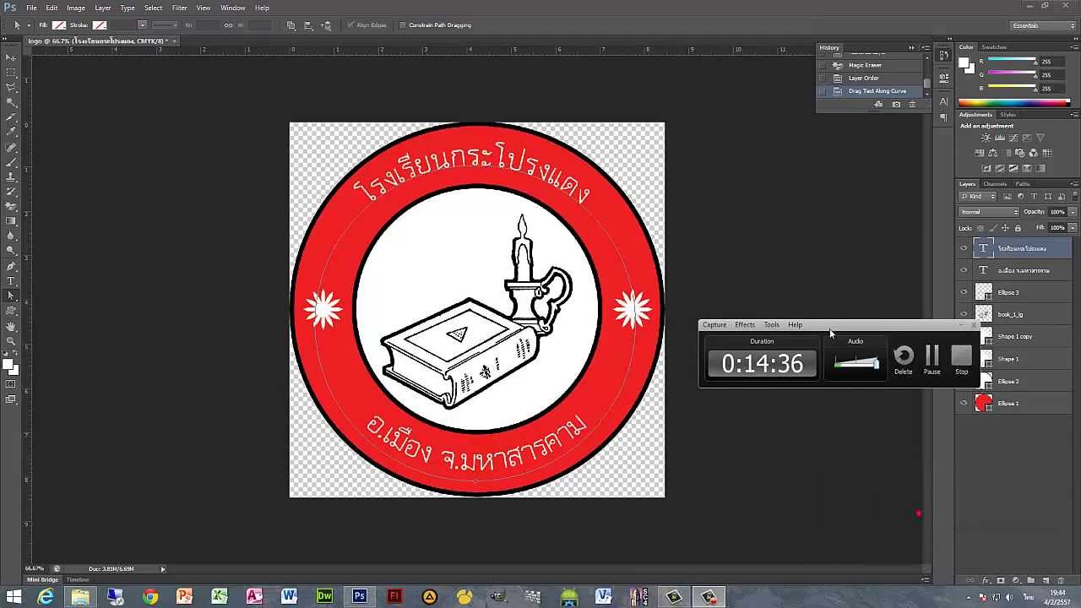Click Pause in the recorder
Image resolution: width=1081 pixels, height=608 pixels.
[932, 361]
